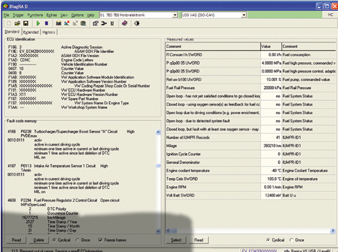Viewport: 338px width, 252px height.
Task: Stop the trigger with the blue square icon
Action: point(46,23)
